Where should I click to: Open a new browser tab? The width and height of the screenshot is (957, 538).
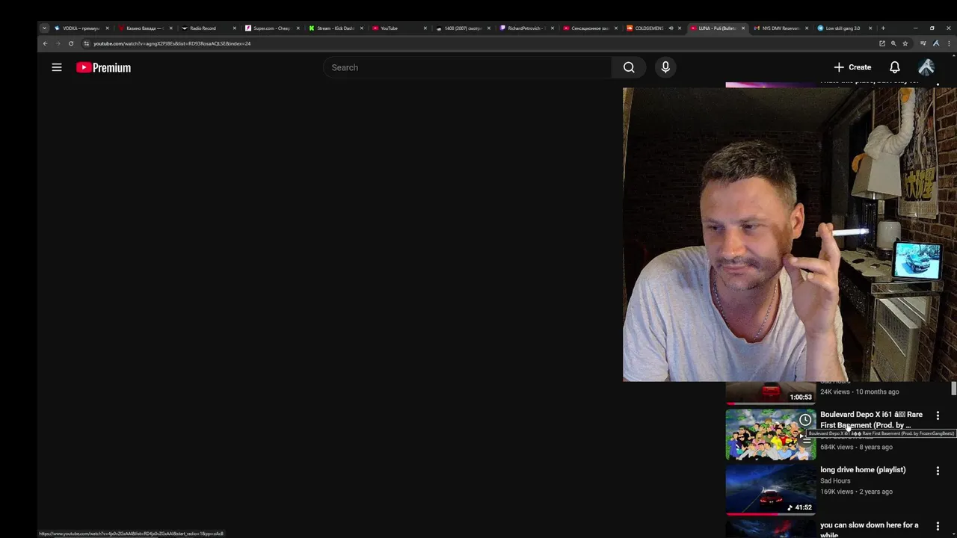pyautogui.click(x=883, y=28)
